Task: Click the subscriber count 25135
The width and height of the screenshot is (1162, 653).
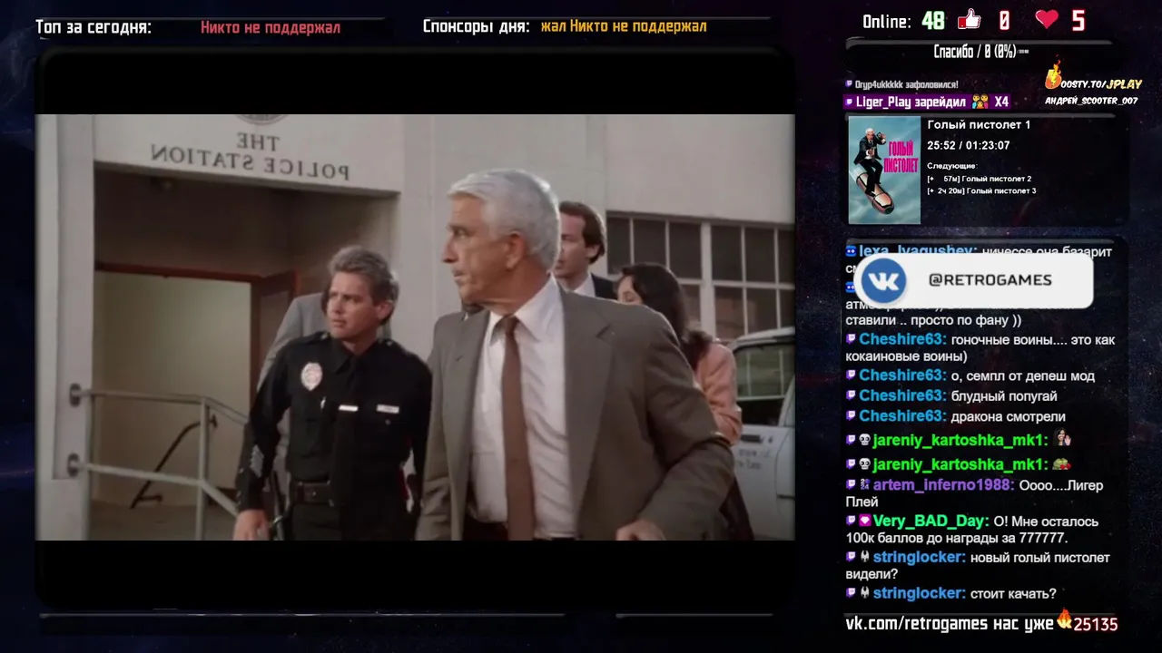Action: click(x=1096, y=624)
